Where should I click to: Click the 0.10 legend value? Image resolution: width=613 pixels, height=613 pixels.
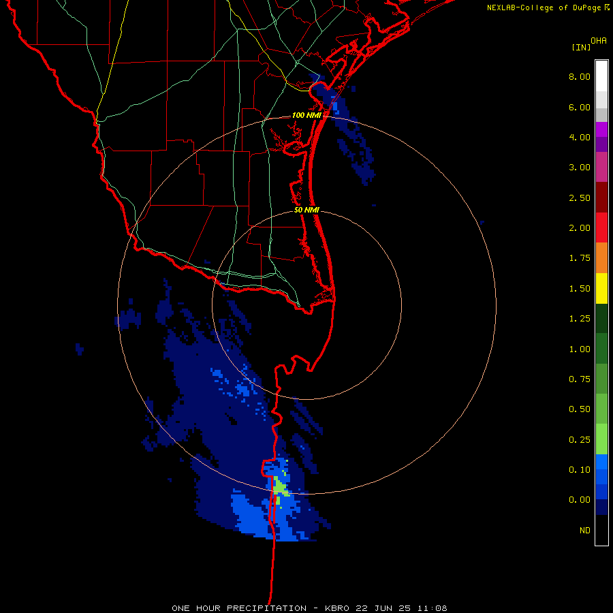580,470
